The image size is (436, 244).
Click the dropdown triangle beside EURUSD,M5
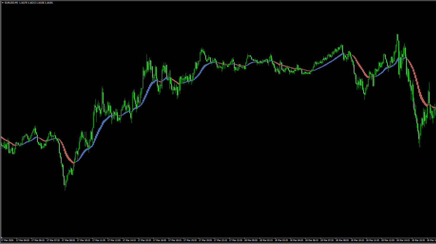coord(3,3)
